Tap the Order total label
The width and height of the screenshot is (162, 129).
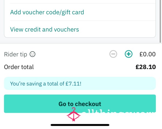[x=19, y=67]
